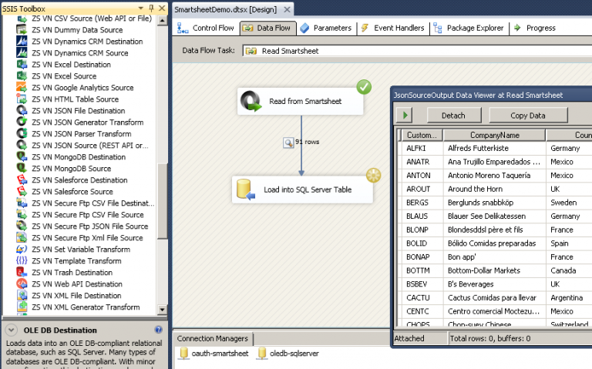Image resolution: width=592 pixels, height=369 pixels.
Task: Select the ZS VN HTML Table Source icon
Action: pyautogui.click(x=22, y=99)
